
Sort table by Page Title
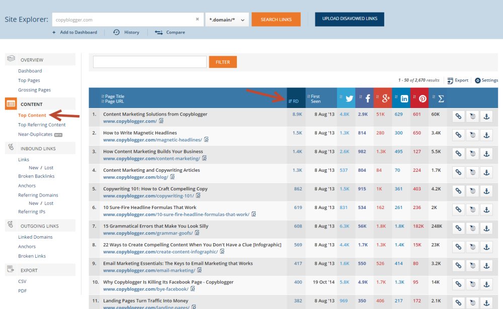pos(113,96)
